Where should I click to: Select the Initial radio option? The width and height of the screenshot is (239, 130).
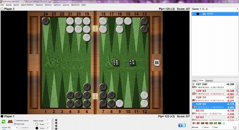pos(193,127)
